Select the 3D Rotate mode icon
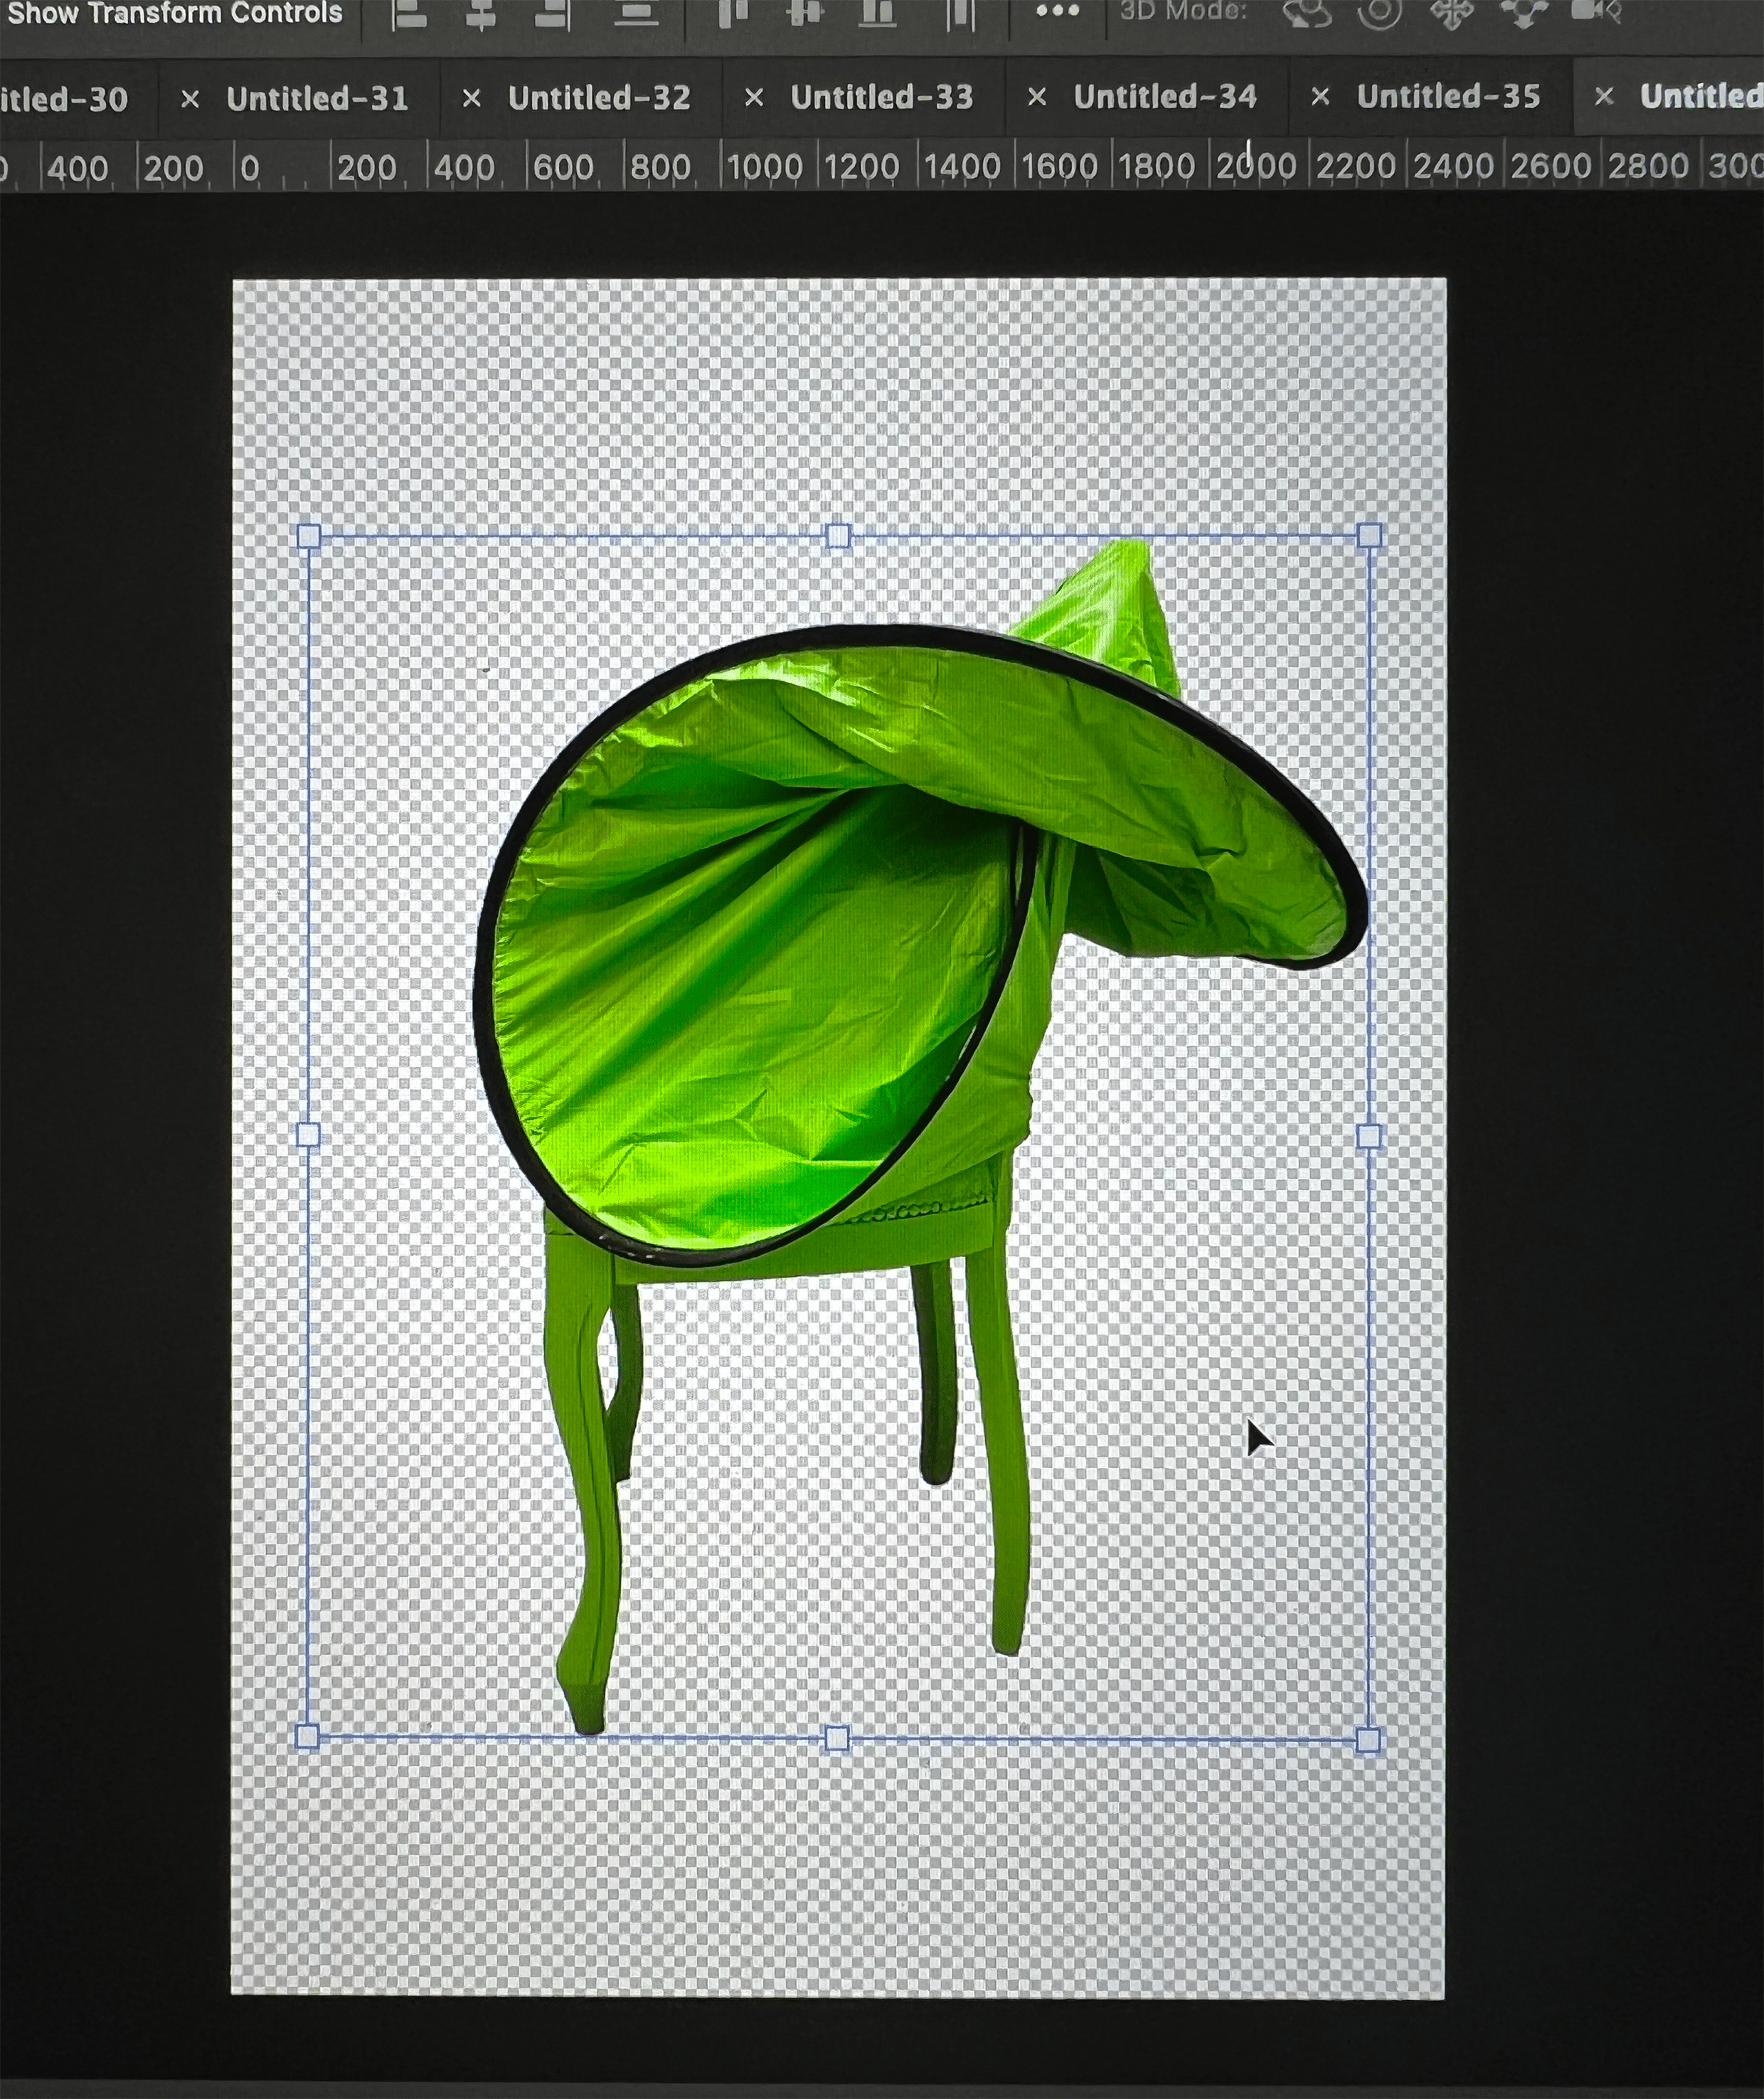Image resolution: width=1764 pixels, height=2099 pixels. tap(1307, 13)
